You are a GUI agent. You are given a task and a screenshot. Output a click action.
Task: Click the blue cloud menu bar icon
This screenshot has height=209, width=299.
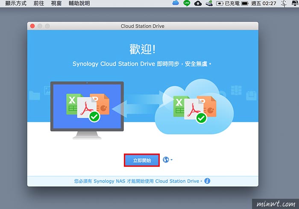tap(176, 3)
